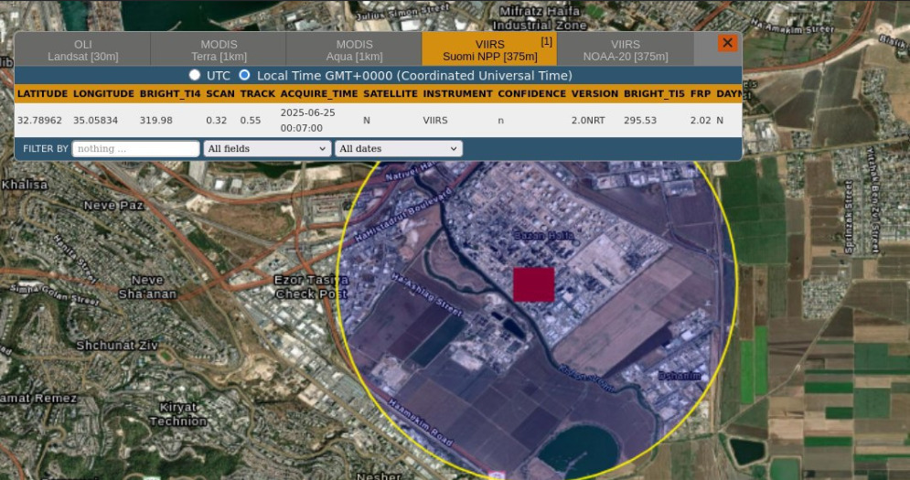910x480 pixels.
Task: Click FRP value 2.02
Action: coord(701,120)
